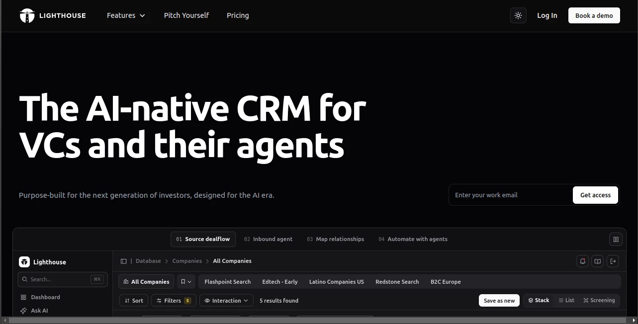This screenshot has width=638, height=324.
Task: Open the Edtech - Early saved view
Action: tap(280, 282)
